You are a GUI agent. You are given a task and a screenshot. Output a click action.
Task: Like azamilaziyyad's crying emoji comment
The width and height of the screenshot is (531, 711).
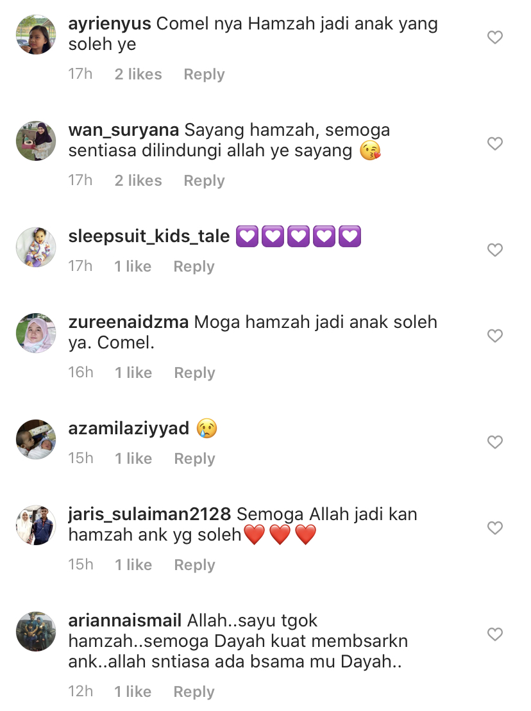494,442
